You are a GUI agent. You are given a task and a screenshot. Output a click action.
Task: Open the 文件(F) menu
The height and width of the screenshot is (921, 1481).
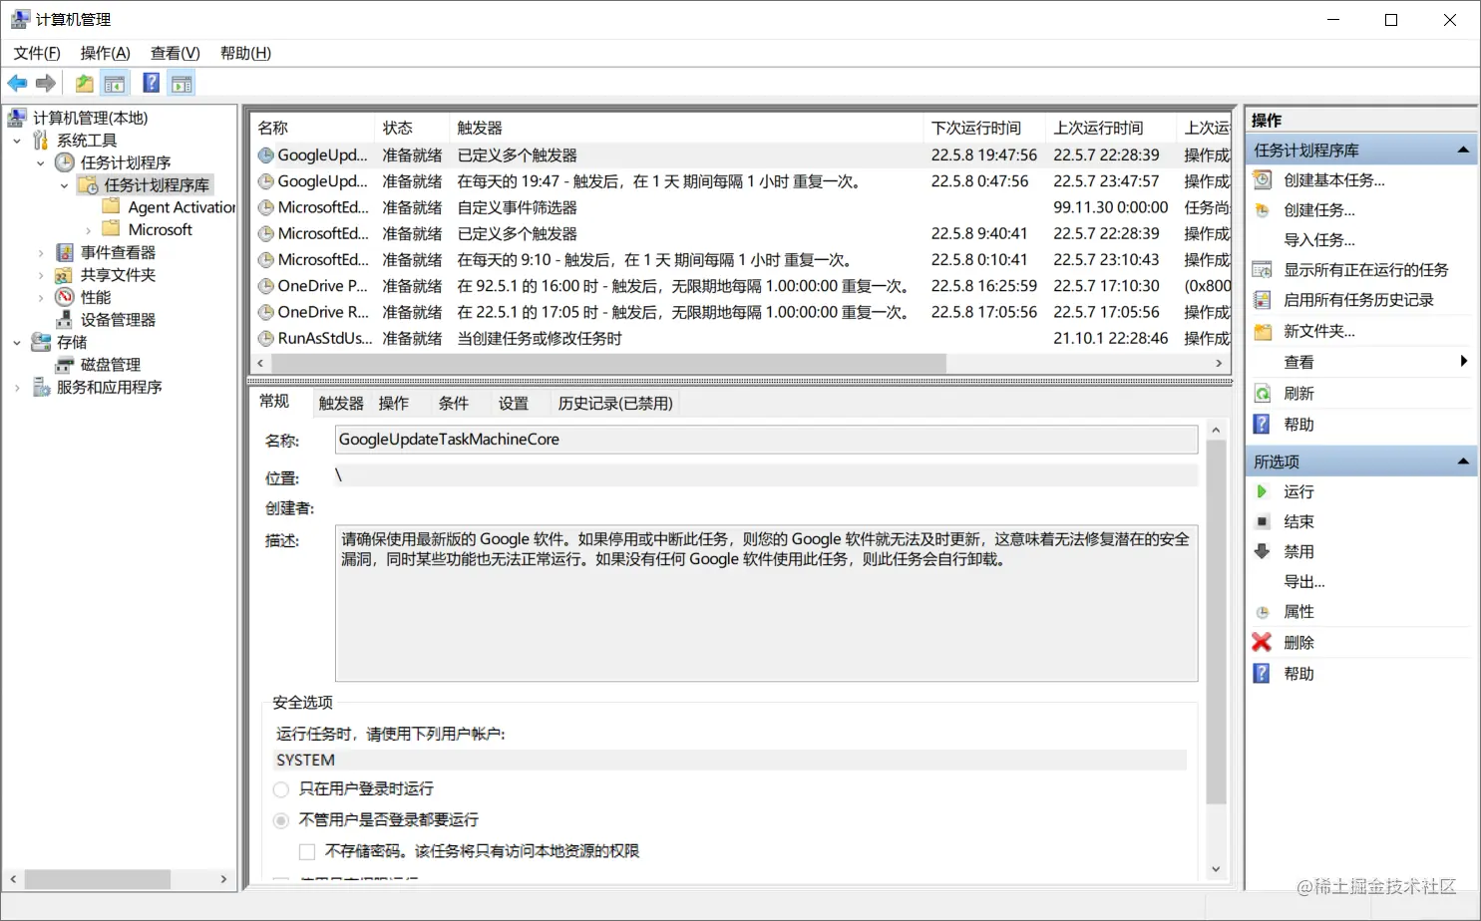[x=37, y=53]
